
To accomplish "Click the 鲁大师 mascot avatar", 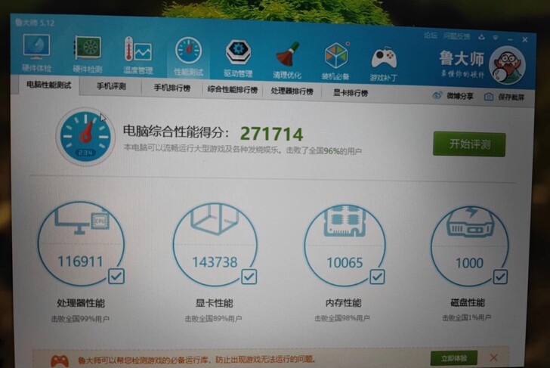I will [507, 66].
